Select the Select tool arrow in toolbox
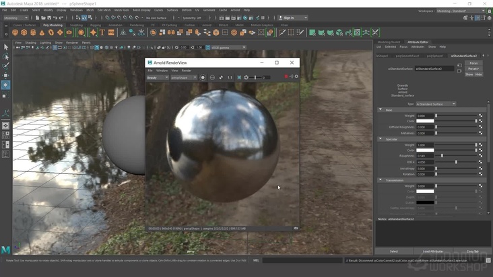 pyautogui.click(x=5, y=47)
